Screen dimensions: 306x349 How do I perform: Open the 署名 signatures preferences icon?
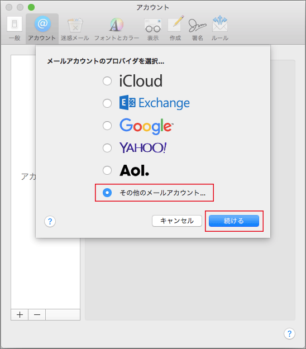pos(198,28)
